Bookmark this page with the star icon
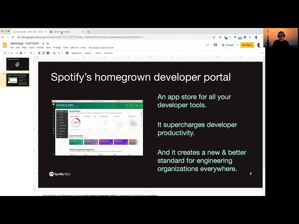The width and height of the screenshot is (299, 224). pos(214,37)
